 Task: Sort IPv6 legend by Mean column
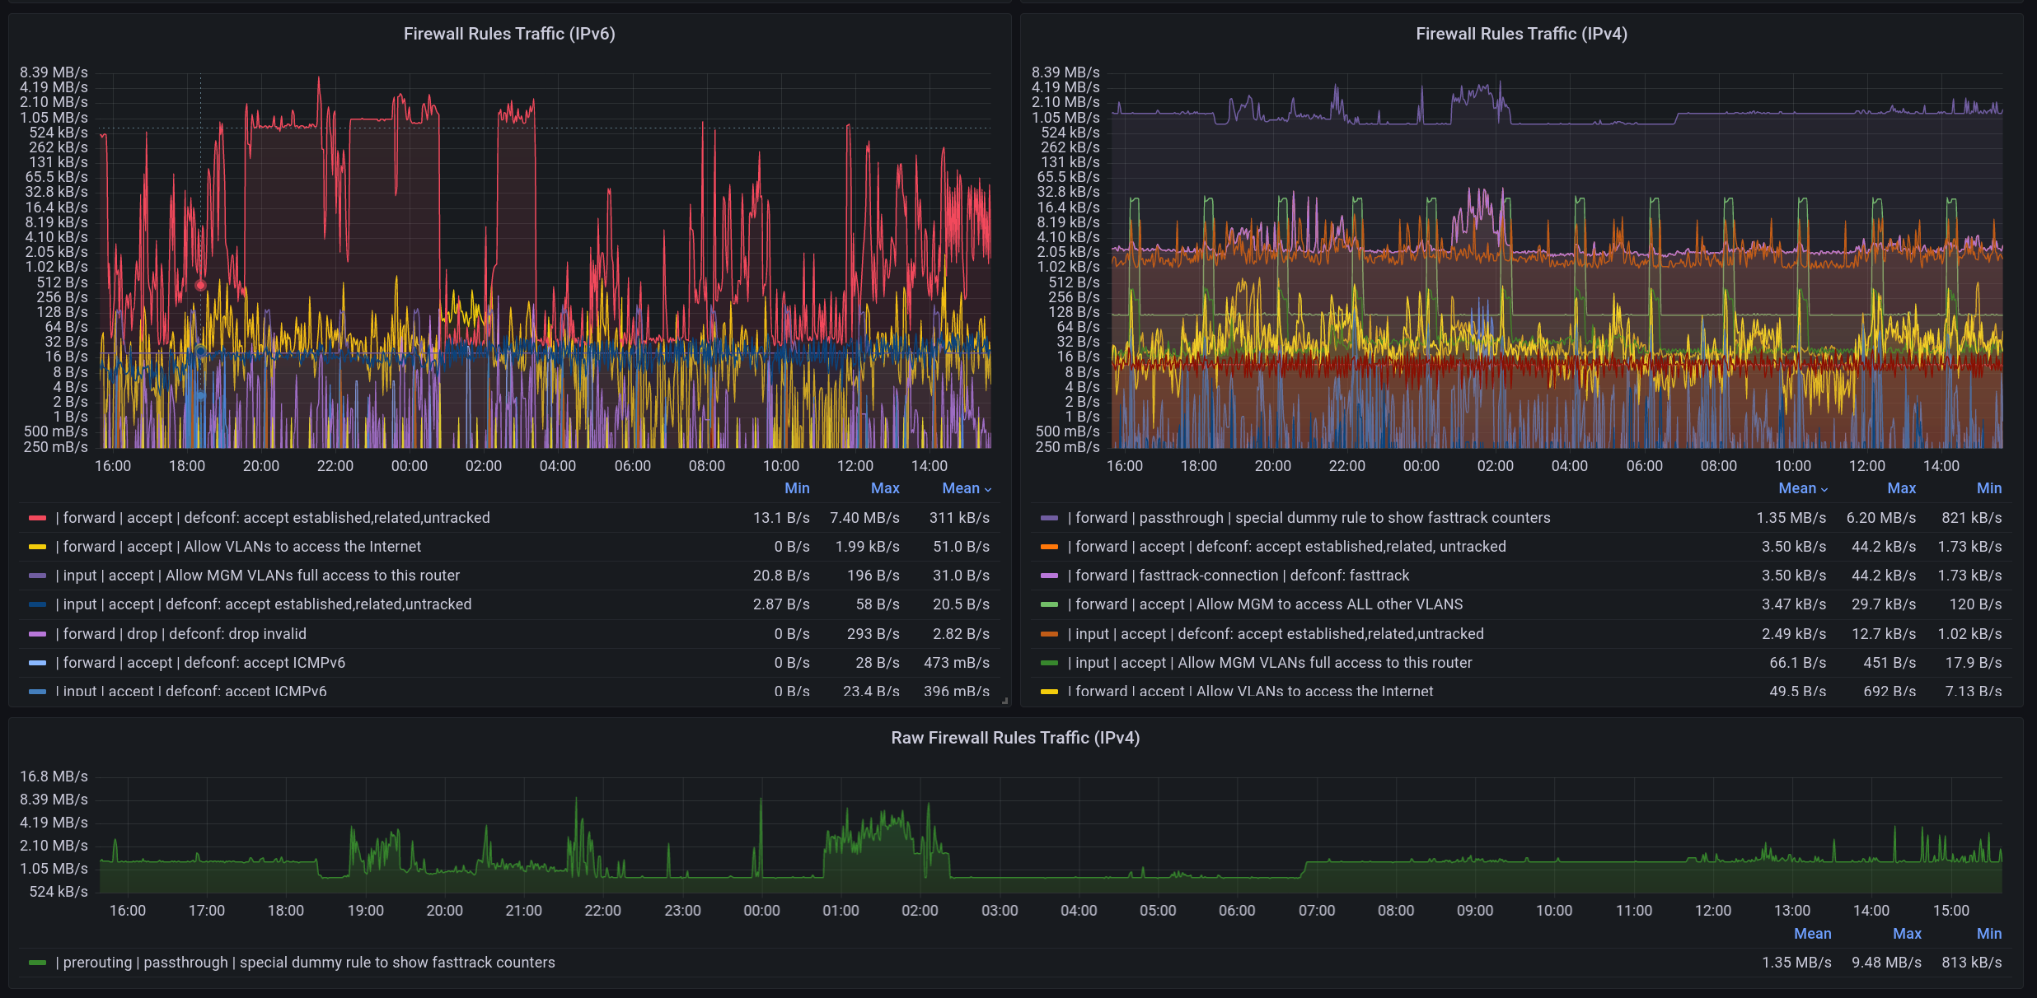coord(961,488)
